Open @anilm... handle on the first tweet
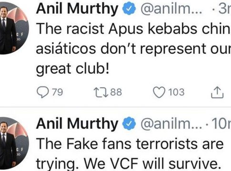The width and height of the screenshot is (231, 171). point(171,9)
